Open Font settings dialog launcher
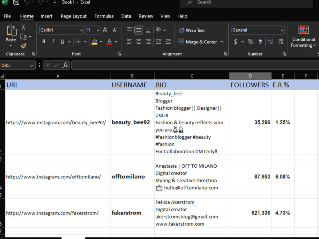 point(119,54)
